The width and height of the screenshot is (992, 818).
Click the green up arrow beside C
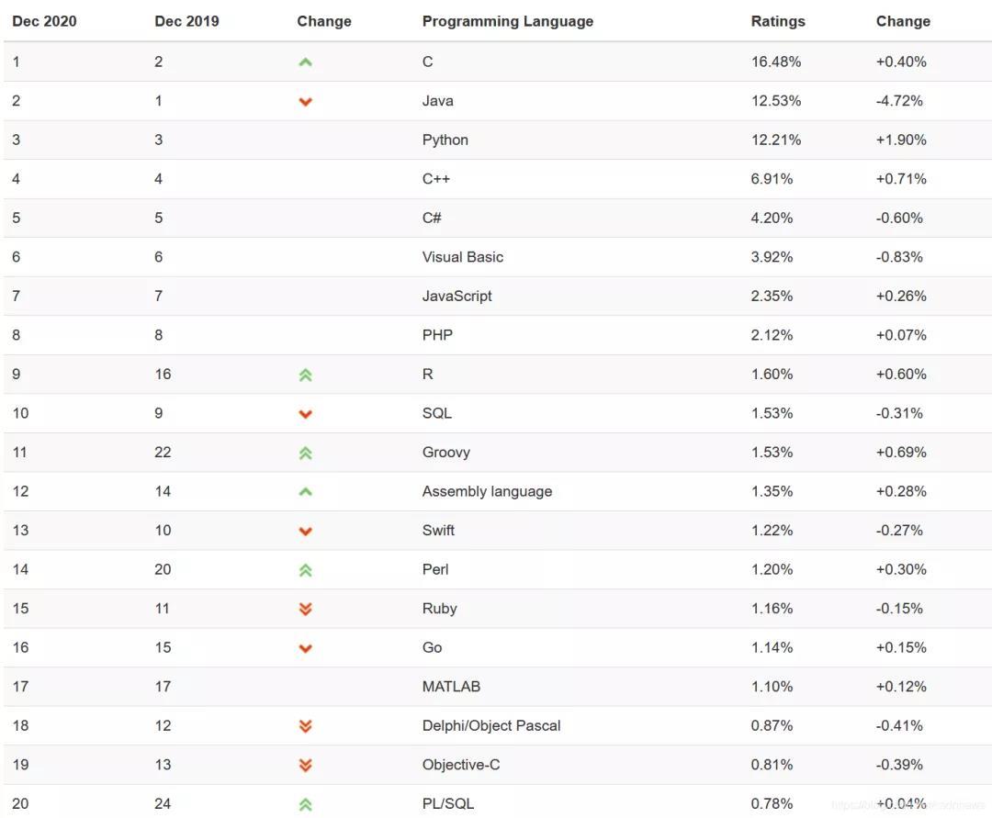click(306, 62)
